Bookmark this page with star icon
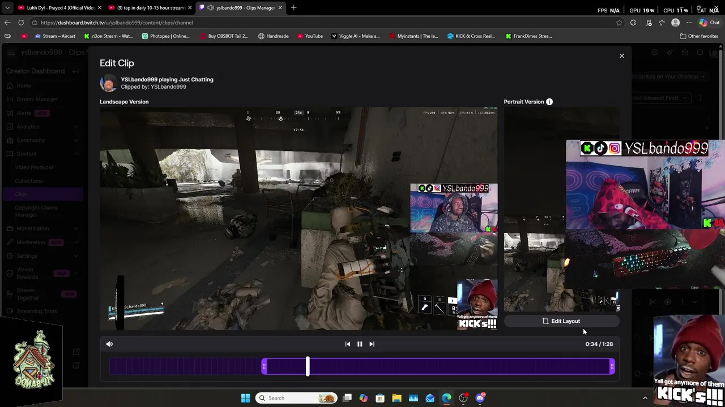This screenshot has width=725, height=407. (x=619, y=23)
